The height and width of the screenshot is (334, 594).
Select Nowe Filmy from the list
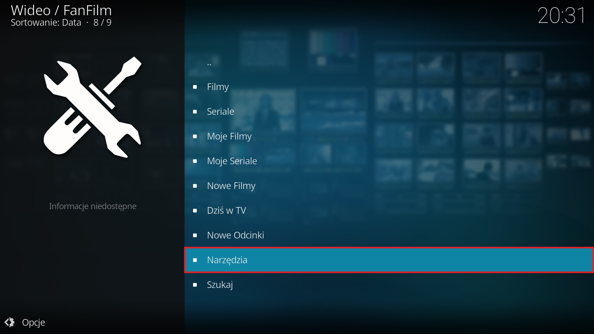click(231, 186)
